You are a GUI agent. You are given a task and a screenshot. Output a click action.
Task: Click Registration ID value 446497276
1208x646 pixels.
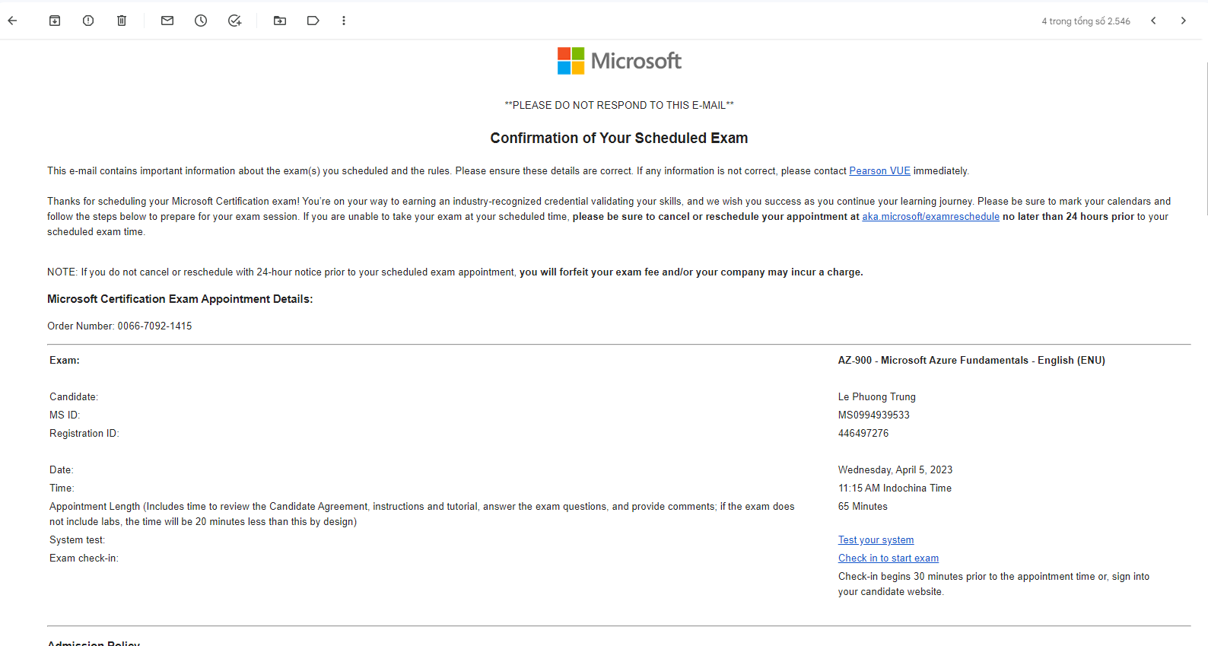click(863, 434)
